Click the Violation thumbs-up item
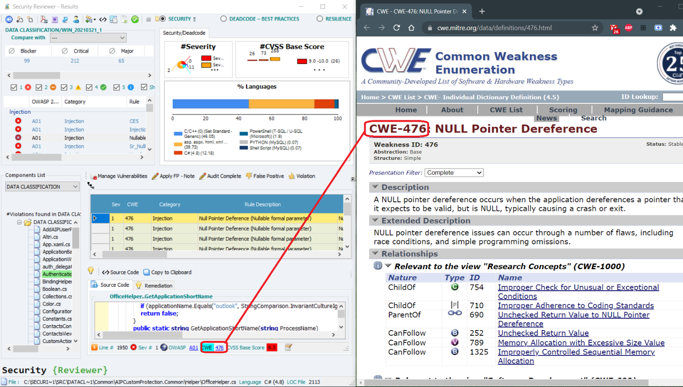The image size is (683, 387). pos(302,176)
